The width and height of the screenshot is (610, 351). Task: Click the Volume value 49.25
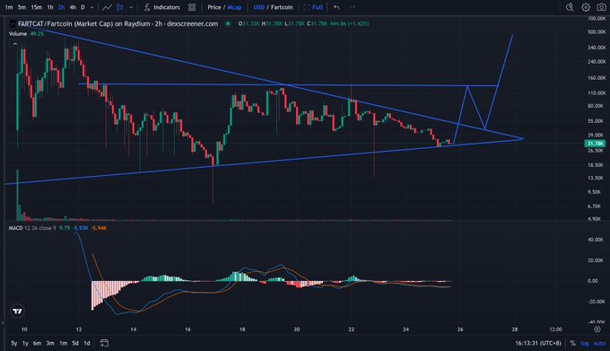tap(37, 34)
